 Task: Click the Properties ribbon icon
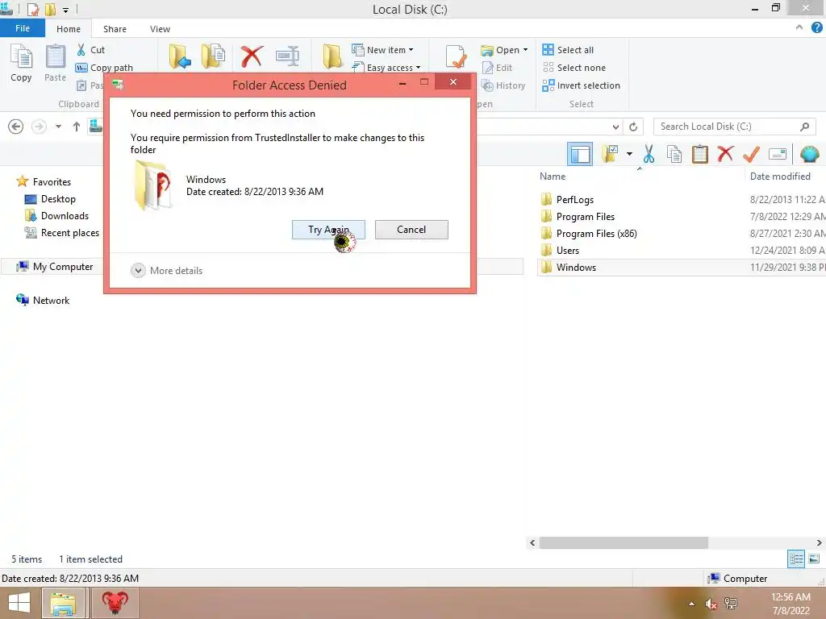coord(455,56)
